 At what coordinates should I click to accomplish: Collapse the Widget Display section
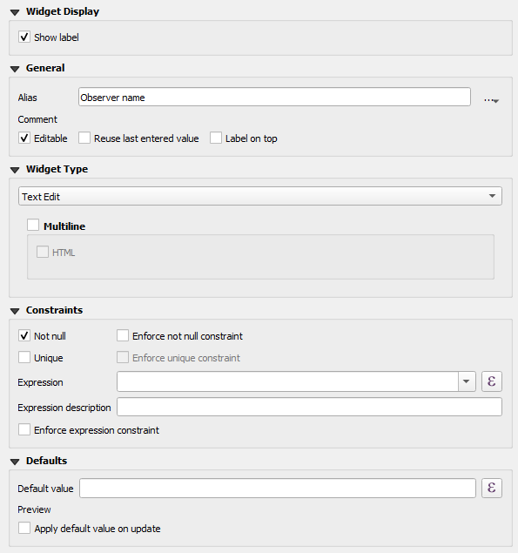pyautogui.click(x=15, y=13)
